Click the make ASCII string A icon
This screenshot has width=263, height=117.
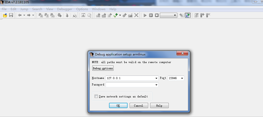pos(110,15)
